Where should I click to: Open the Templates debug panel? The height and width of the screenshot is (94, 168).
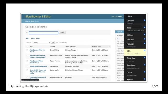pyautogui.click(x=131, y=66)
